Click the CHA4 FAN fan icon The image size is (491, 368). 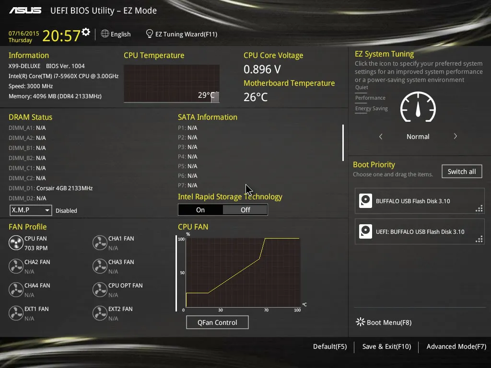point(16,290)
